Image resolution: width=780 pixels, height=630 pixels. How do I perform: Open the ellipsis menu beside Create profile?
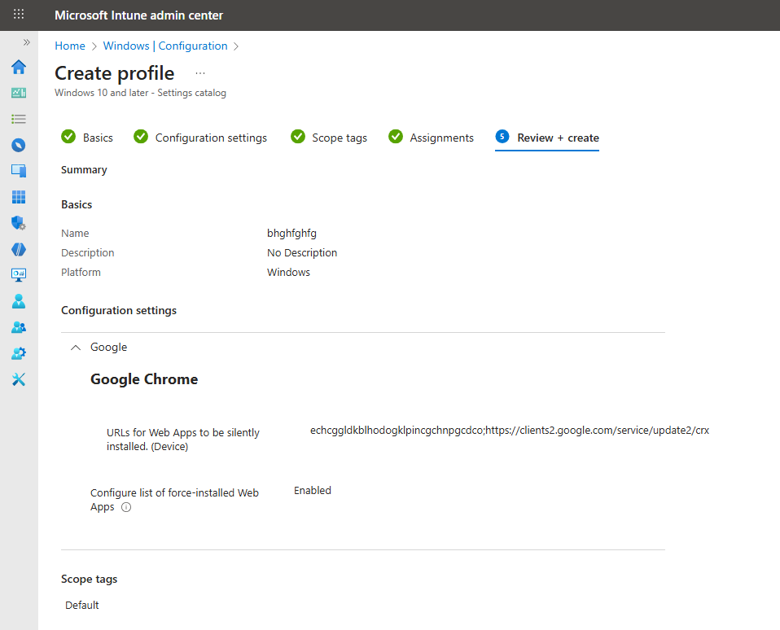tap(200, 73)
